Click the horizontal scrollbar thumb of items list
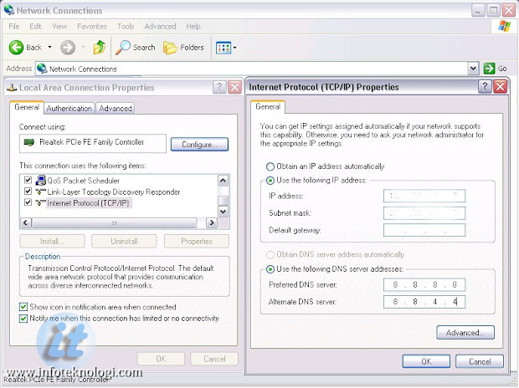The height and width of the screenshot is (388, 519). pos(115,222)
